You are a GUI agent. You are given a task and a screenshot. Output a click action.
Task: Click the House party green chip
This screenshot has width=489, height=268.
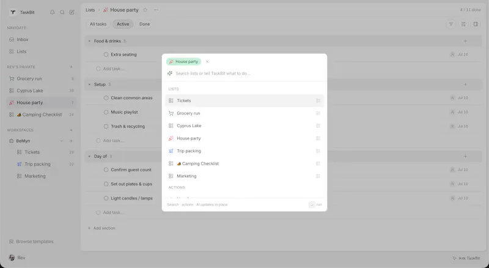[x=184, y=62]
